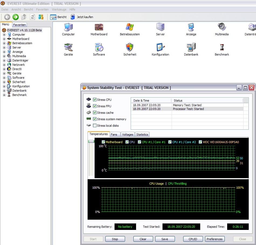
Task: Toggle the CPU #1 / Core #2 checkbox
Action: click(x=170, y=142)
